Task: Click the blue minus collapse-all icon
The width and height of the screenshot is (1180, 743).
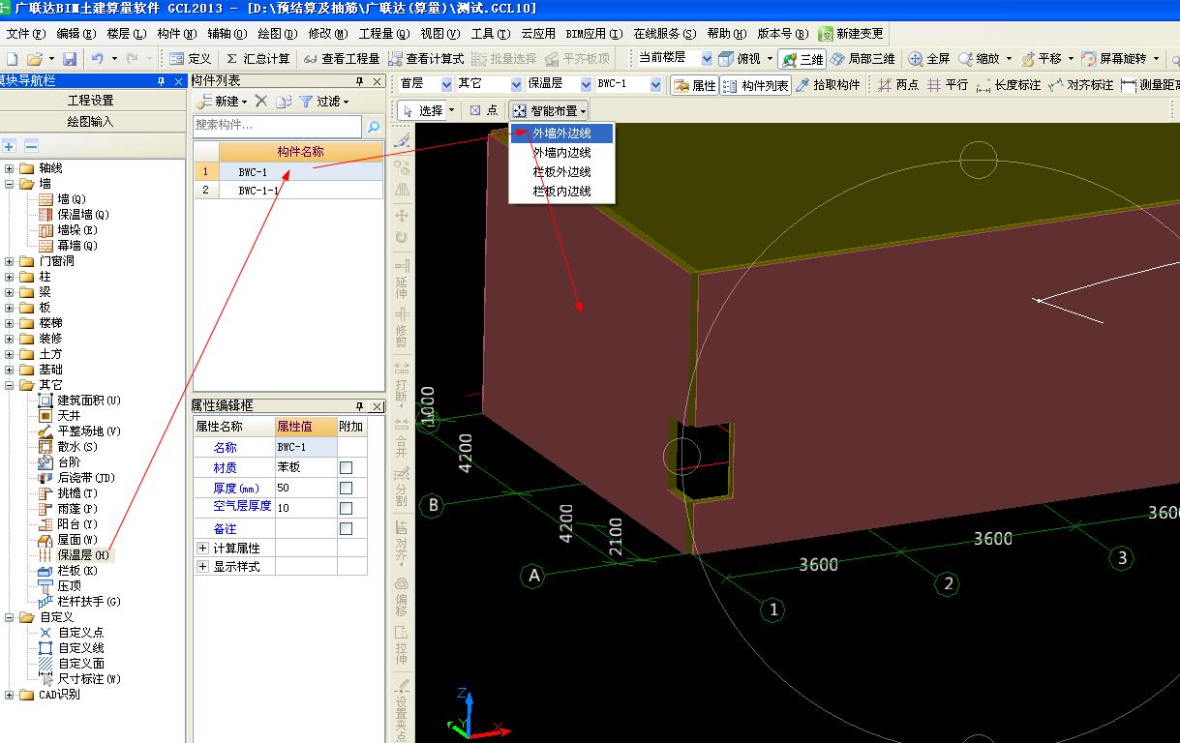Action: tap(31, 146)
